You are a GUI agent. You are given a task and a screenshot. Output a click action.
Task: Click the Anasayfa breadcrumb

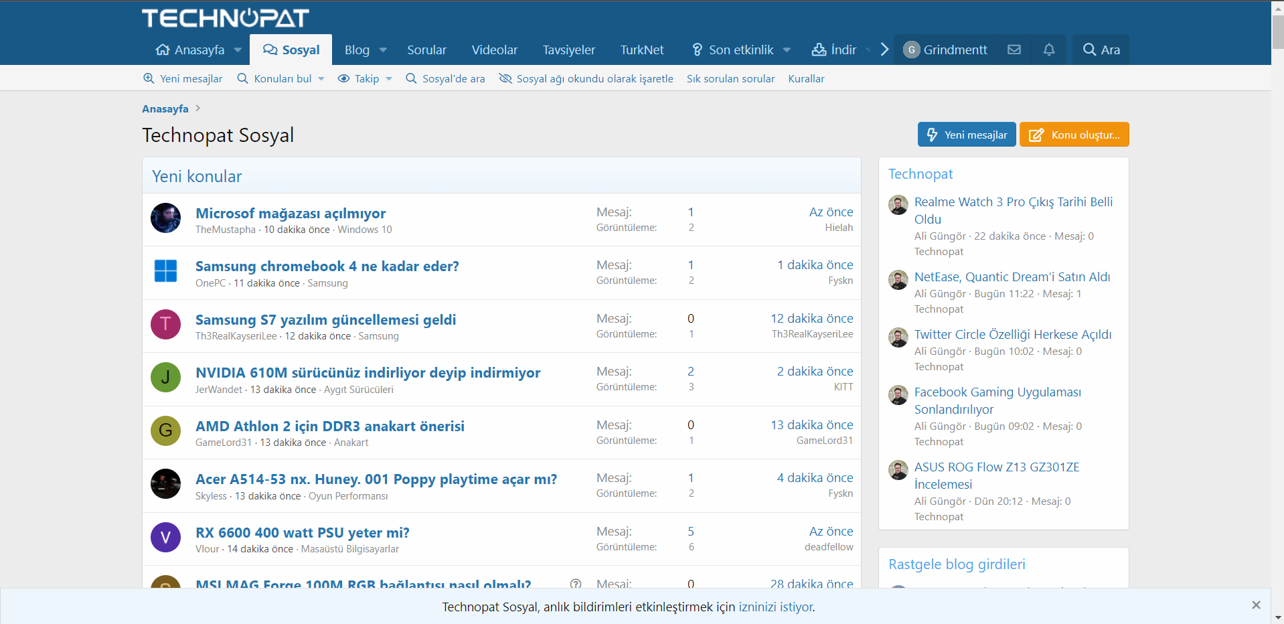(165, 108)
